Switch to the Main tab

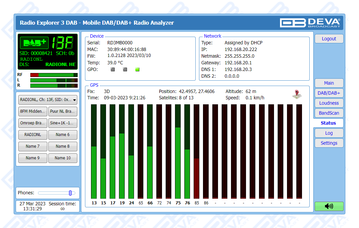click(x=329, y=83)
